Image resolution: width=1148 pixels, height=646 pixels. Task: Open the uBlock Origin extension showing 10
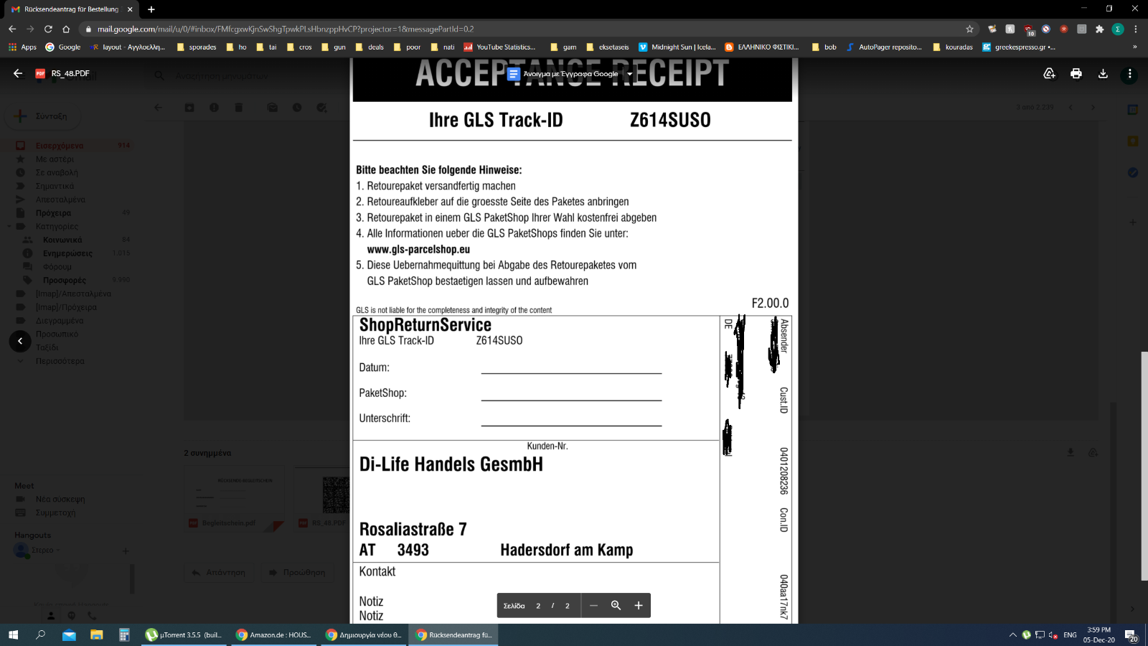(x=1028, y=29)
